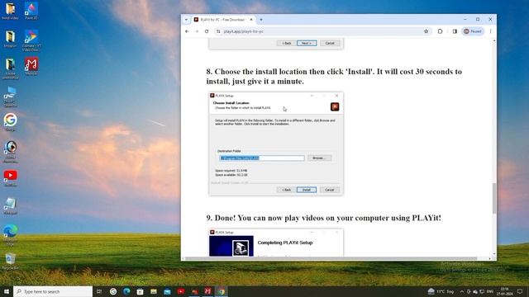Select the PLAYit for PC browser tab
This screenshot has height=297, width=529.
223,20
